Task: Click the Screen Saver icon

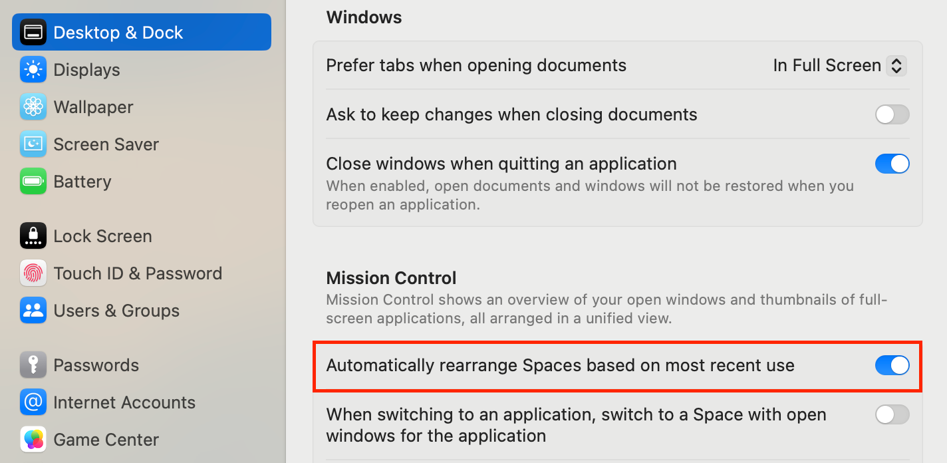Action: 33,144
